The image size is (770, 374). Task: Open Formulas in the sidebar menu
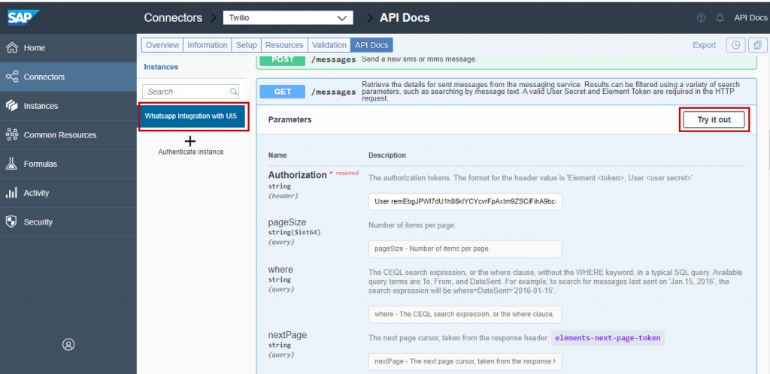tap(68, 164)
